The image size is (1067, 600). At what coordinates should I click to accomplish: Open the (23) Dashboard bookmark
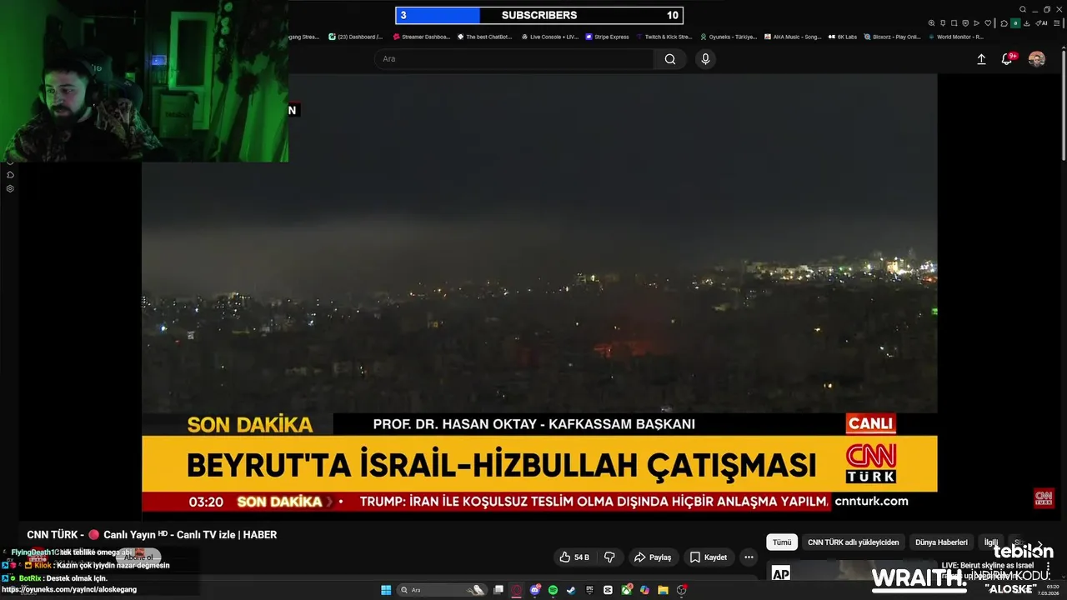[356, 37]
